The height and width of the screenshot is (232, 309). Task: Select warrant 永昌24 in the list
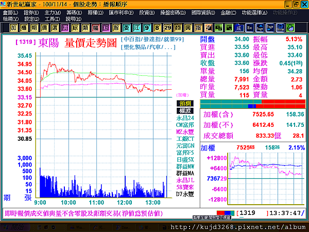[x=185, y=118]
